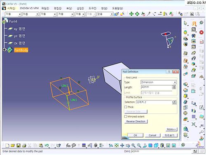This screenshot has height=155, width=206.
Task: Open the Tools menu
Action: coord(92,8)
